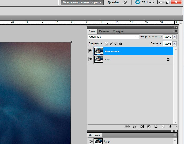Switch to the Контуры tab
The height and width of the screenshot is (144, 184).
click(x=118, y=31)
